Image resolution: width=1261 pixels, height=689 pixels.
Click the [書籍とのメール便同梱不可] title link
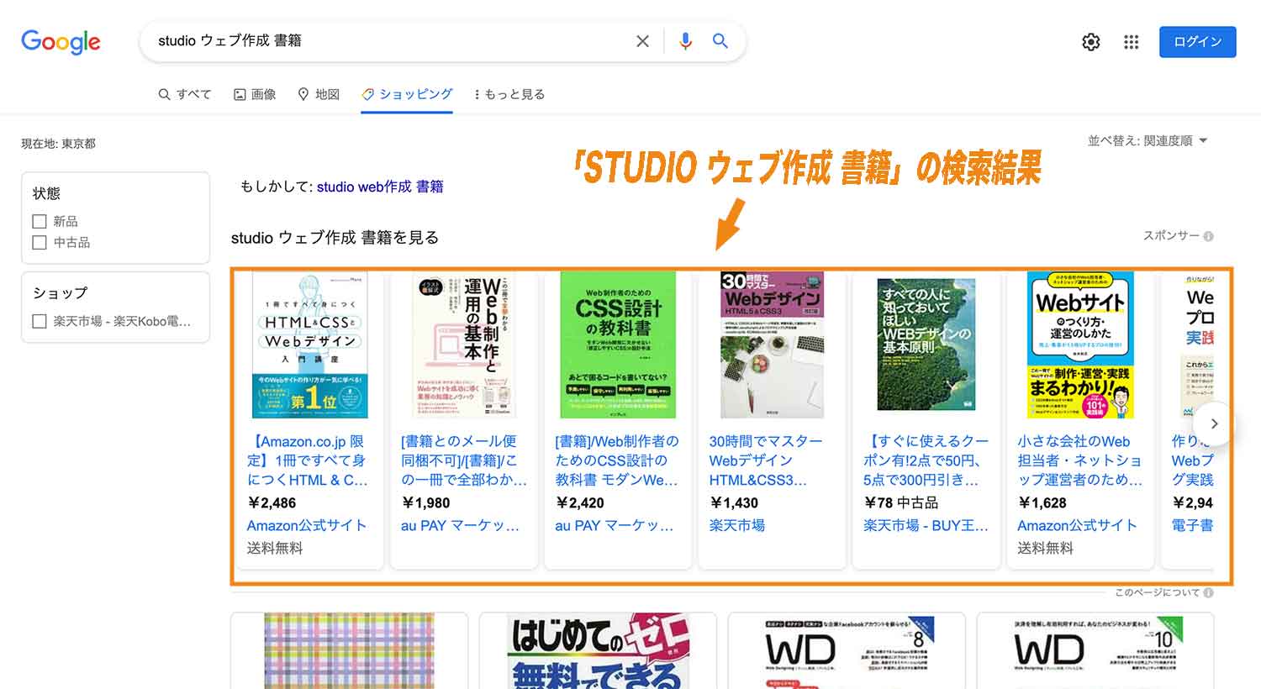[464, 460]
